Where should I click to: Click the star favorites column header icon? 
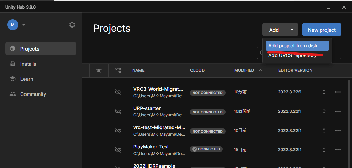point(99,70)
